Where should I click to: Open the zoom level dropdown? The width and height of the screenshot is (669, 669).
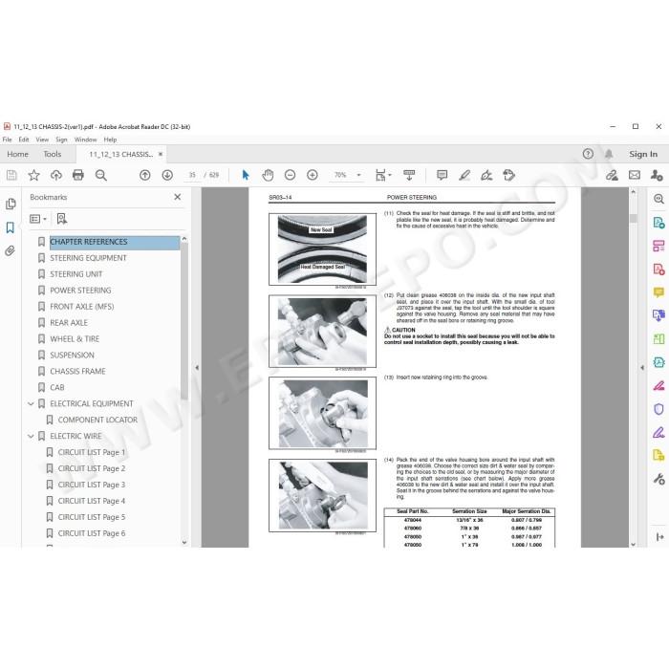(358, 175)
